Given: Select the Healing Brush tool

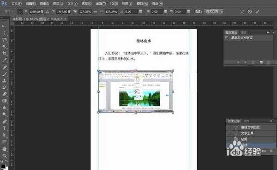Looking at the screenshot, I should pyautogui.click(x=4, y=67).
